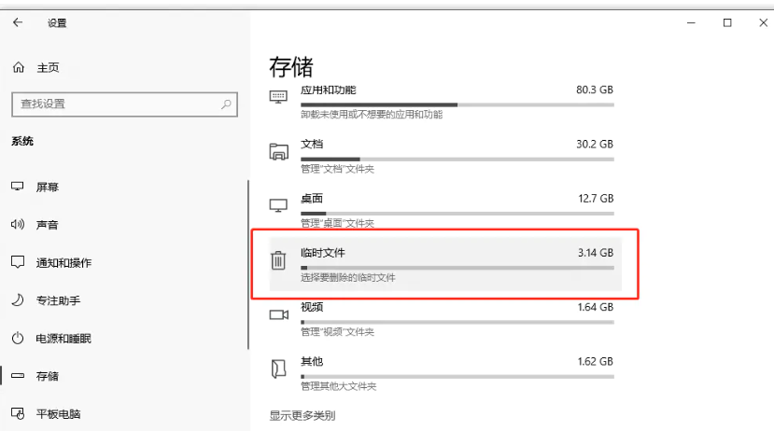Click the 桌面 monitor icon

[x=278, y=205]
